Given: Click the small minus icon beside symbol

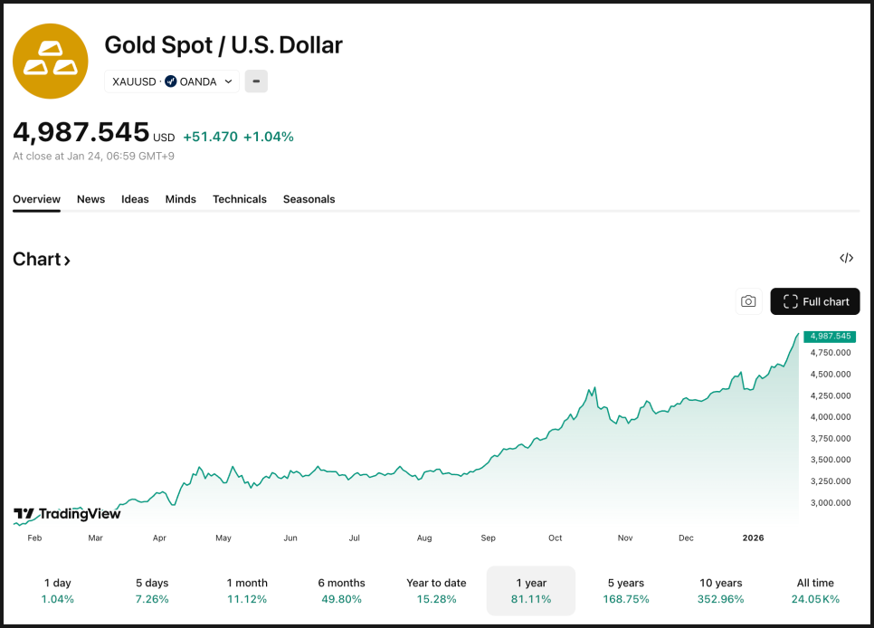Looking at the screenshot, I should coord(256,81).
